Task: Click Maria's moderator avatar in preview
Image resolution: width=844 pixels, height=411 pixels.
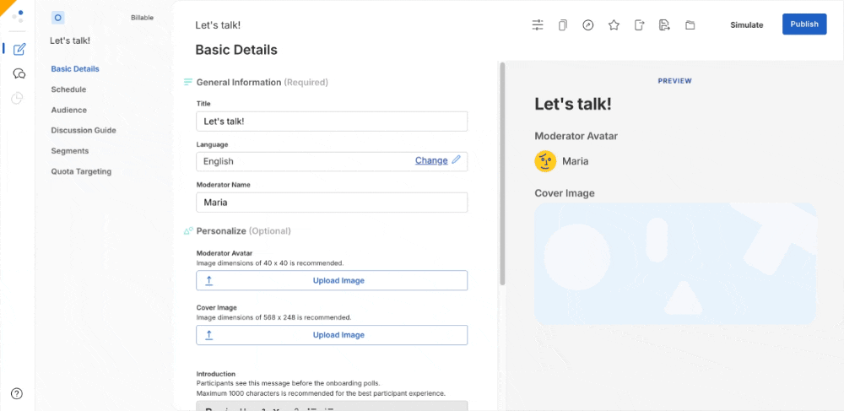Action: 545,161
